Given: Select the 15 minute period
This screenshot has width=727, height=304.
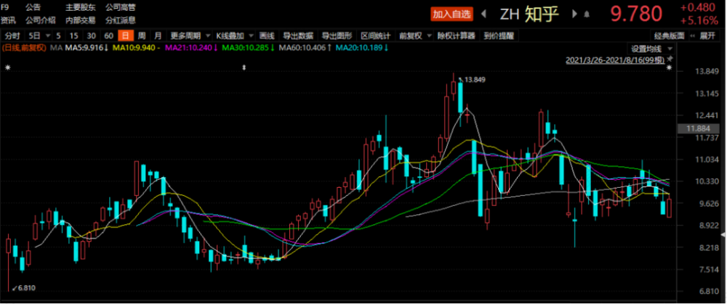Looking at the screenshot, I should click(x=73, y=36).
